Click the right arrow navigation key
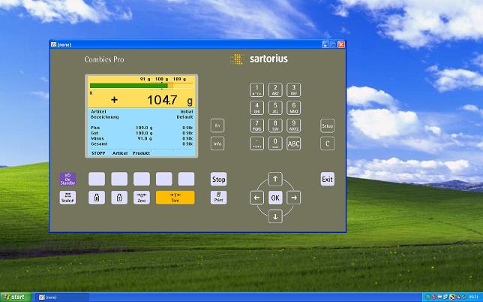 point(294,198)
